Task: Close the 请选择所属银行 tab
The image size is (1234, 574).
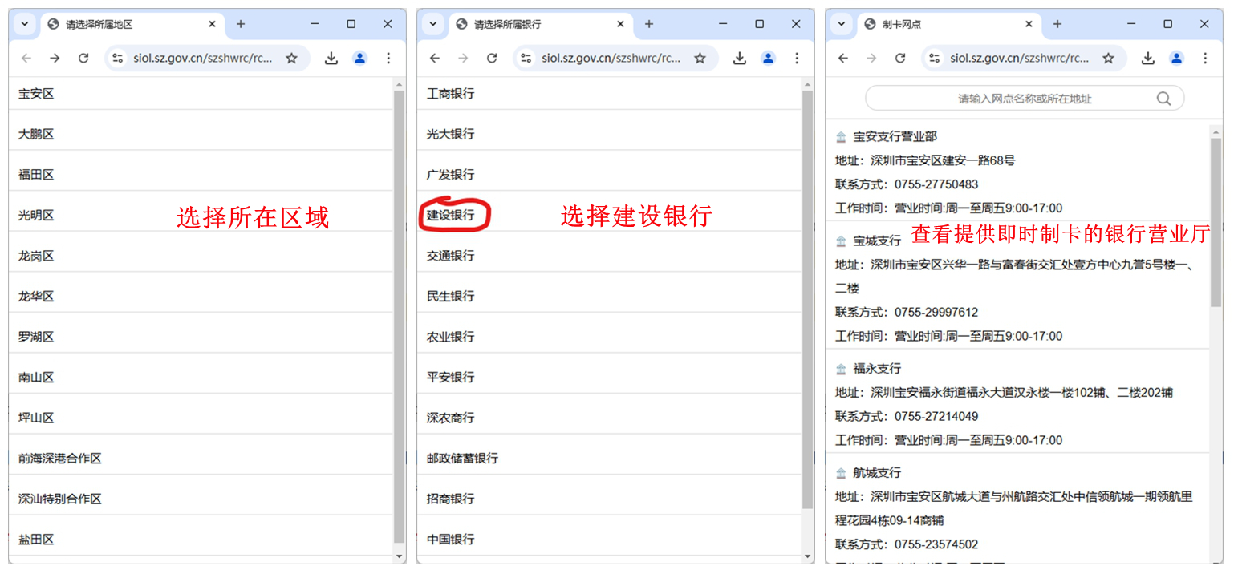Action: [x=621, y=24]
